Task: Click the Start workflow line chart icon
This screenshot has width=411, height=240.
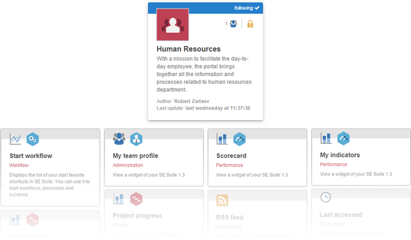Action: [15, 139]
